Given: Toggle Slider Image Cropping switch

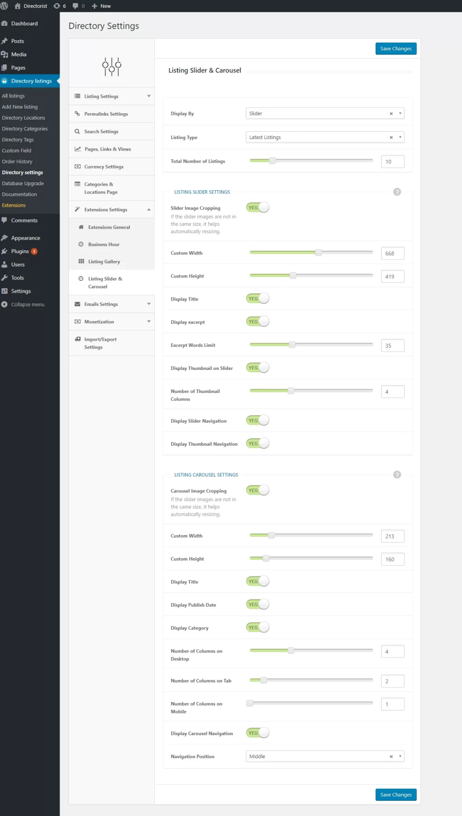Looking at the screenshot, I should (257, 208).
